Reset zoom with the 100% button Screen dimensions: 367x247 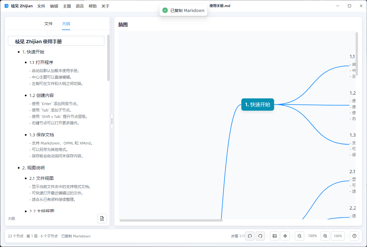click(x=338, y=236)
